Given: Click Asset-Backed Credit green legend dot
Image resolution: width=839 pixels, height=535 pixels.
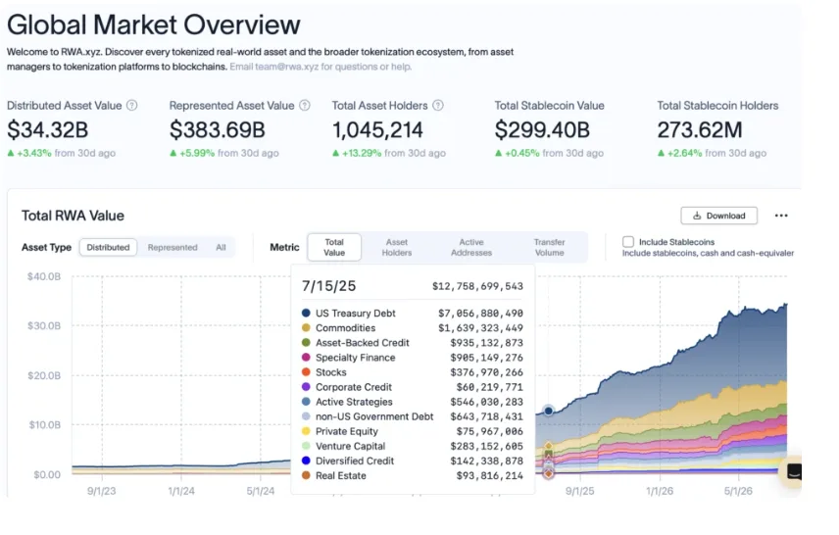Looking at the screenshot, I should [306, 342].
